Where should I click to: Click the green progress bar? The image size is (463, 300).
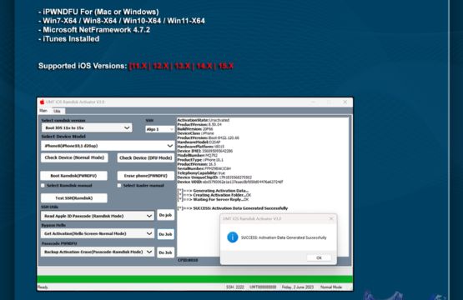(195, 279)
